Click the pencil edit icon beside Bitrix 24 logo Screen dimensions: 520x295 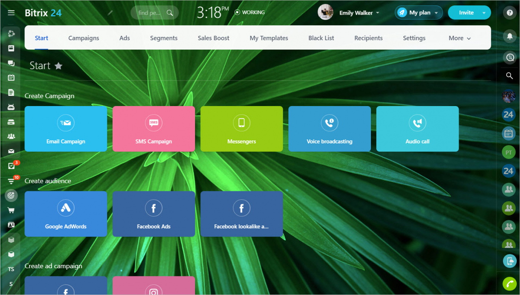click(x=110, y=13)
